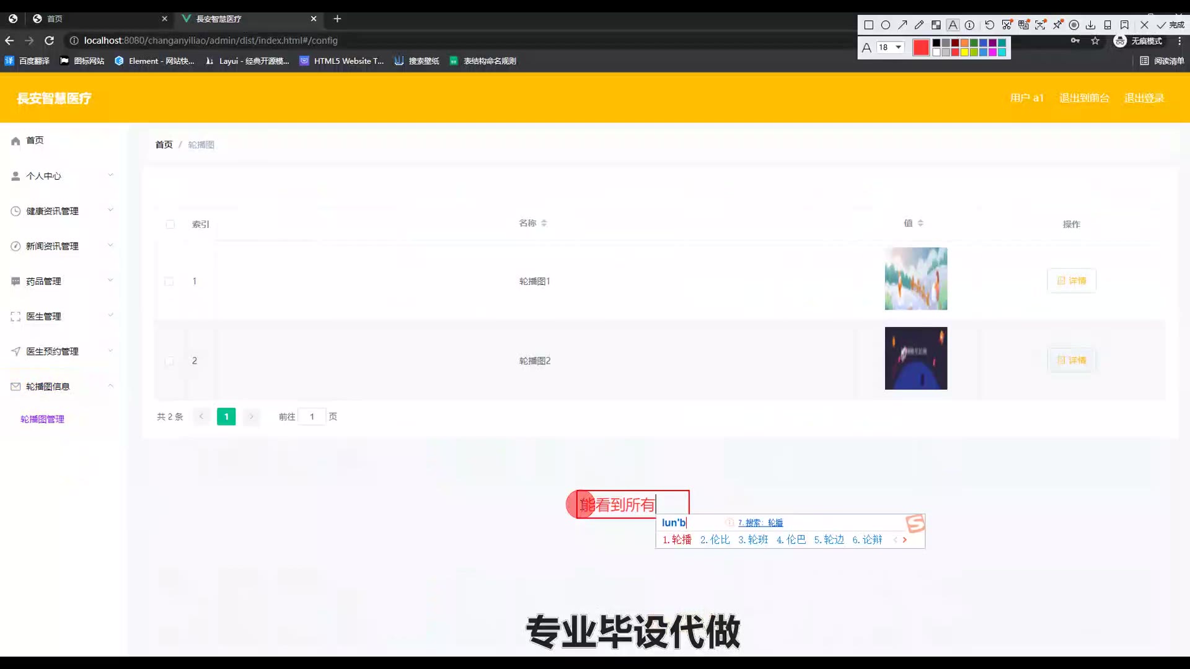
Task: Open the 轮播图管理 submenu item
Action: click(x=42, y=419)
